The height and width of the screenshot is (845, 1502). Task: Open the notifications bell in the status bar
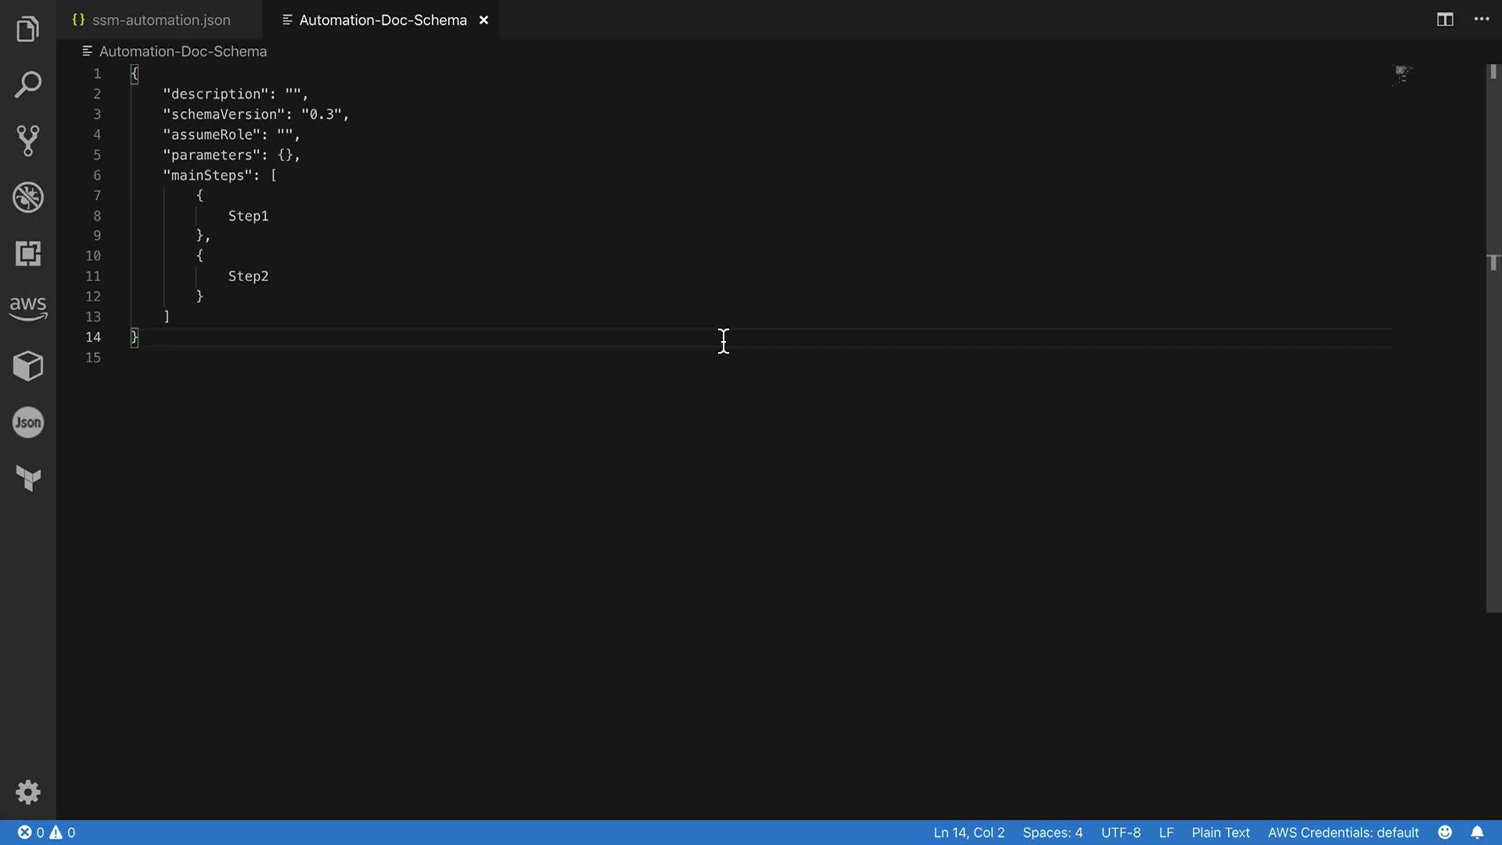1477,832
